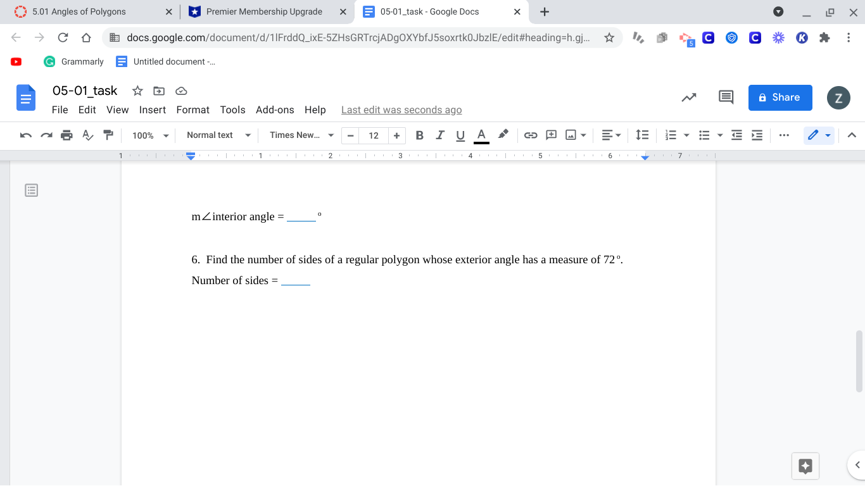Open the zoom level dropdown
The width and height of the screenshot is (865, 486).
pos(149,135)
